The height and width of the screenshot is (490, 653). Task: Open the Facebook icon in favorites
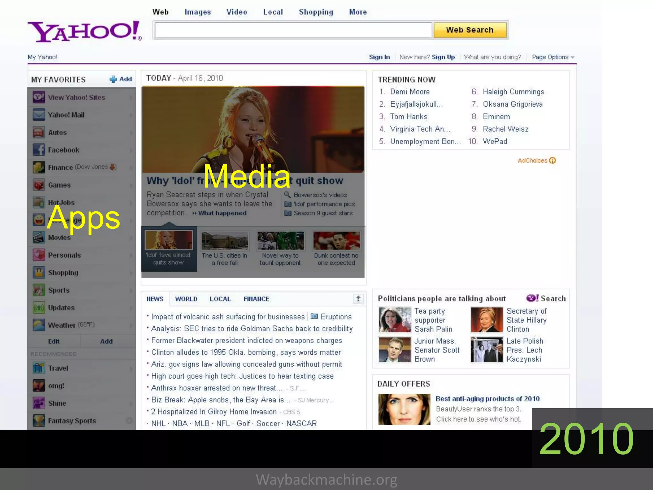click(x=39, y=150)
